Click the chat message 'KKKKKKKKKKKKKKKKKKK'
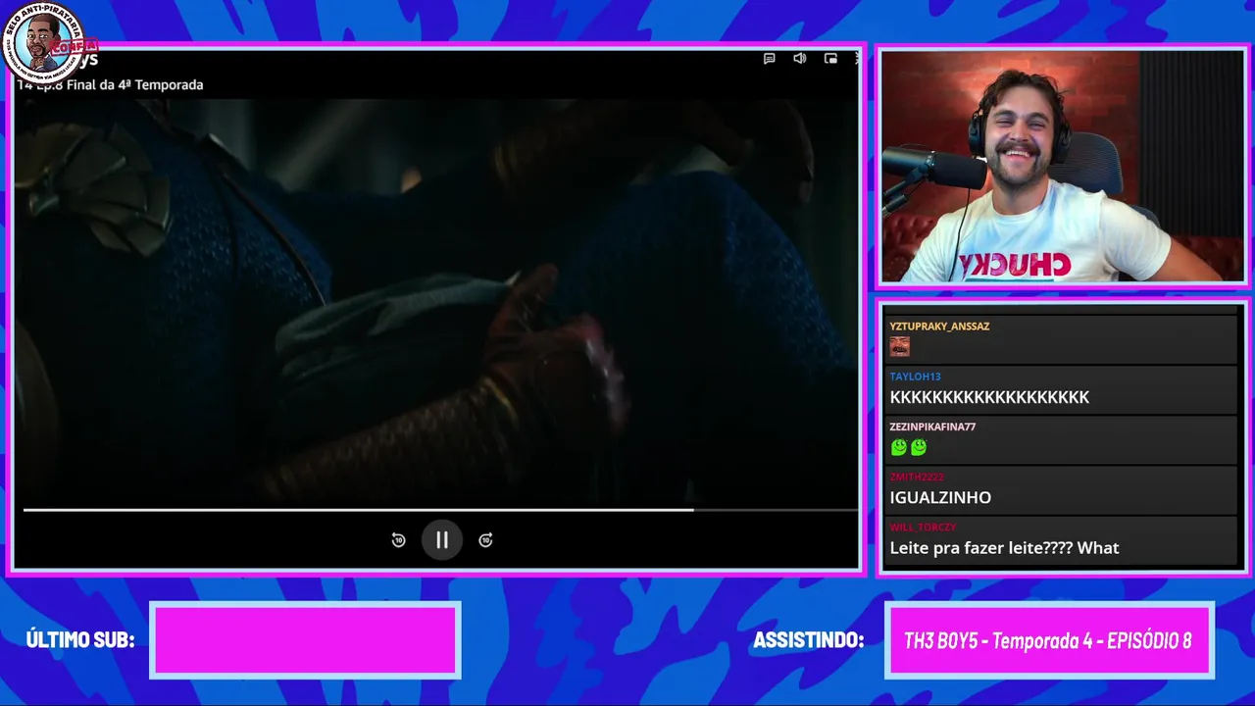1255x706 pixels. [989, 397]
